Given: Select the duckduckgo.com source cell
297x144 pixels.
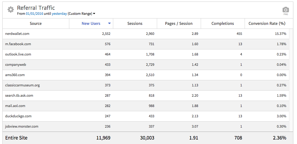Looking at the screenshot, I should click(18, 116).
